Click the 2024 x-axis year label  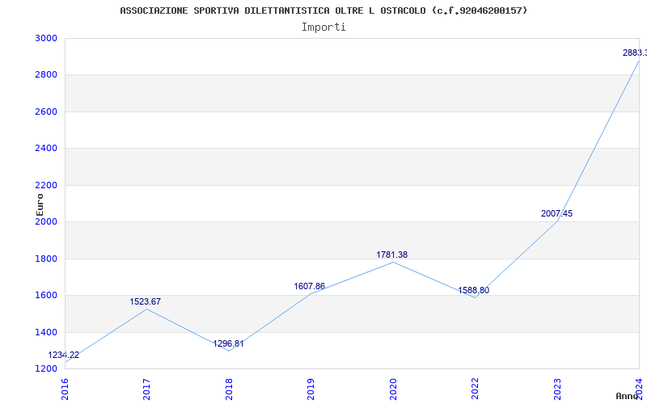tap(639, 389)
